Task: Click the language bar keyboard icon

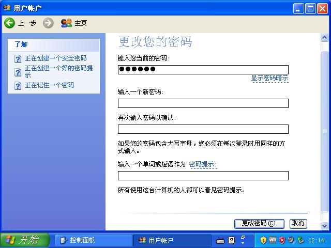Action: (x=220, y=240)
